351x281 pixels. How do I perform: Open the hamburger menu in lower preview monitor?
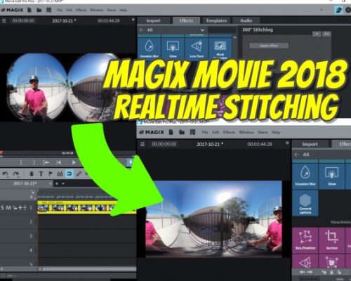coord(143,144)
